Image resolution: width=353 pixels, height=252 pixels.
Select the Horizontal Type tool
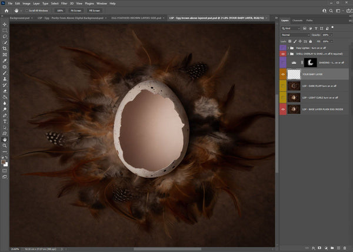point(5,120)
